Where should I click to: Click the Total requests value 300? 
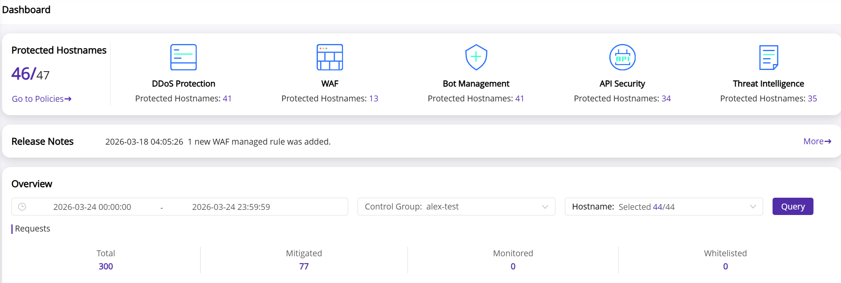(x=106, y=266)
